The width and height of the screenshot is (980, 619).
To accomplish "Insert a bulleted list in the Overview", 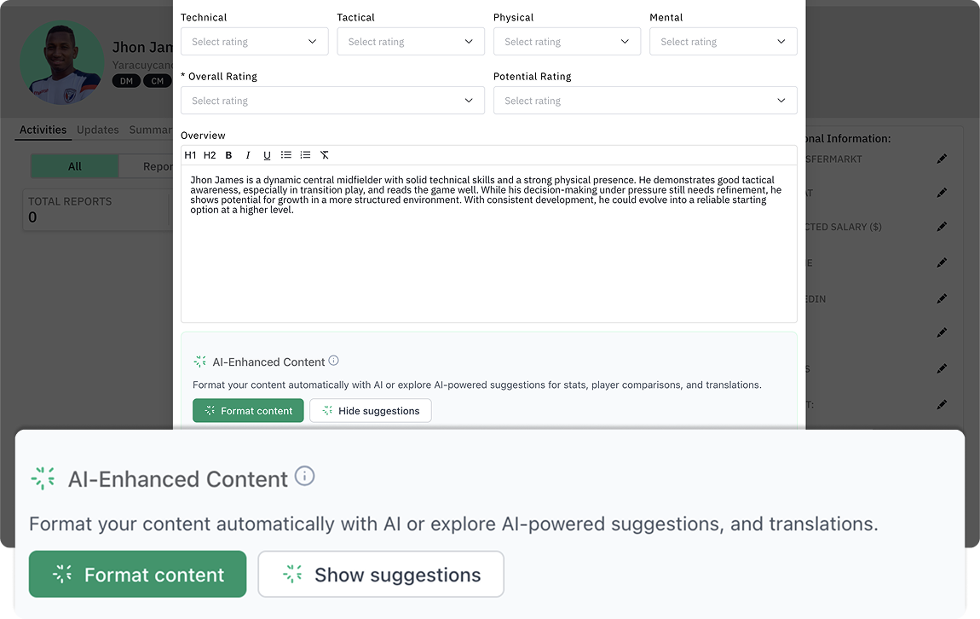I will 286,155.
